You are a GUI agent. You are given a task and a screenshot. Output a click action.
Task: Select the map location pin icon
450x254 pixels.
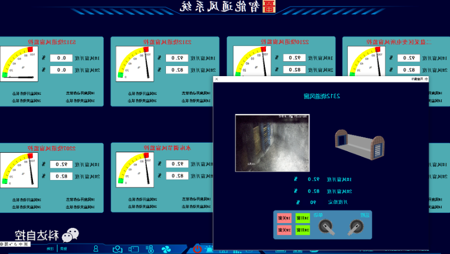(x=117, y=249)
